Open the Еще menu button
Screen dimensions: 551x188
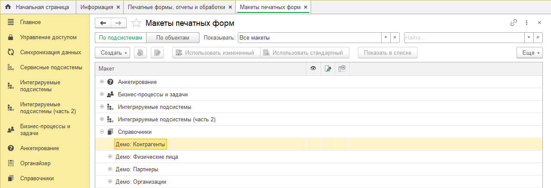[529, 53]
